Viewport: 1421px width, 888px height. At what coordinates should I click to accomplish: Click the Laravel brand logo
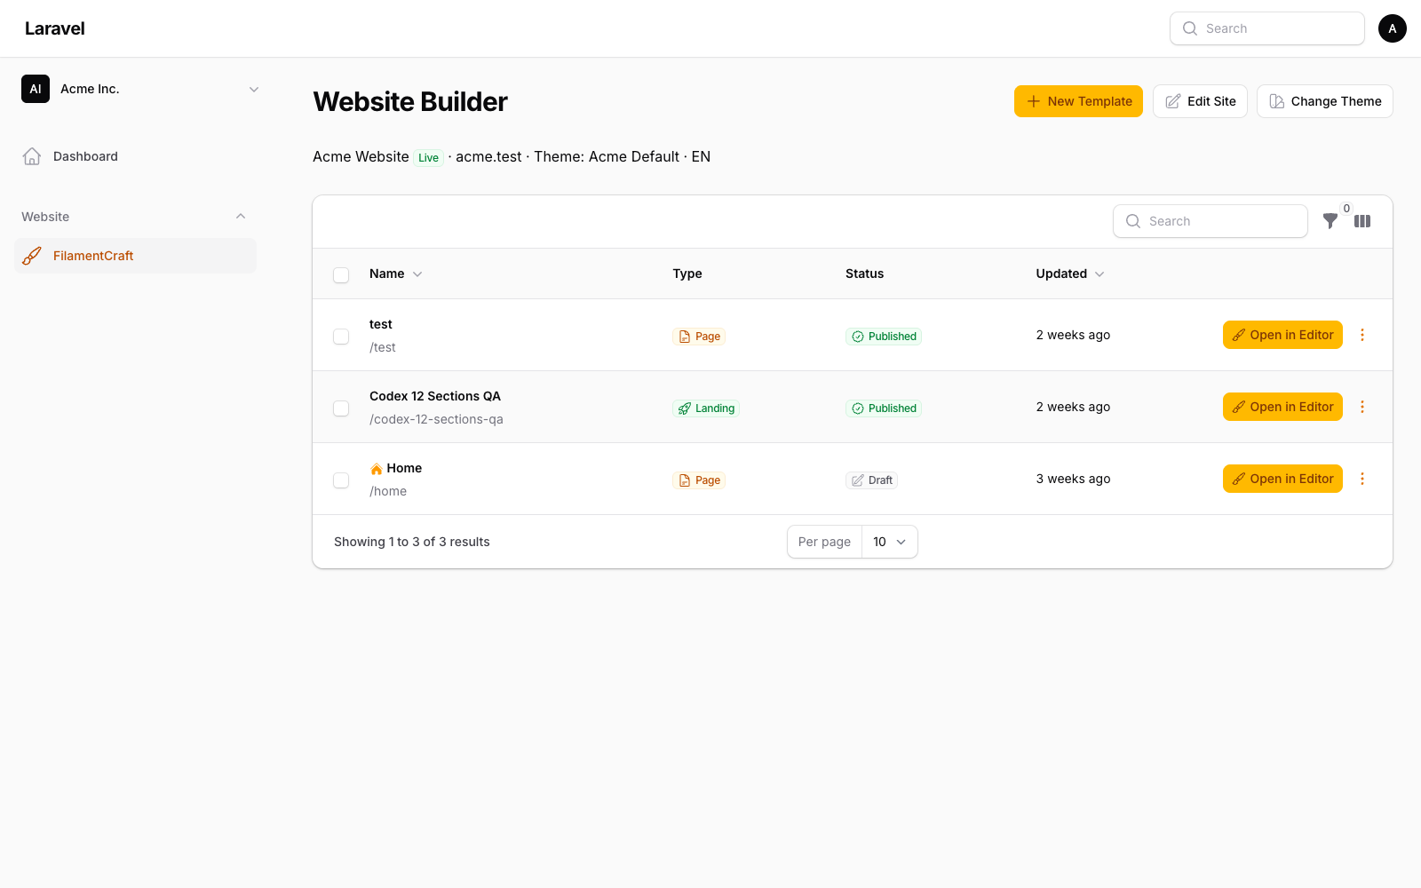[x=55, y=28]
